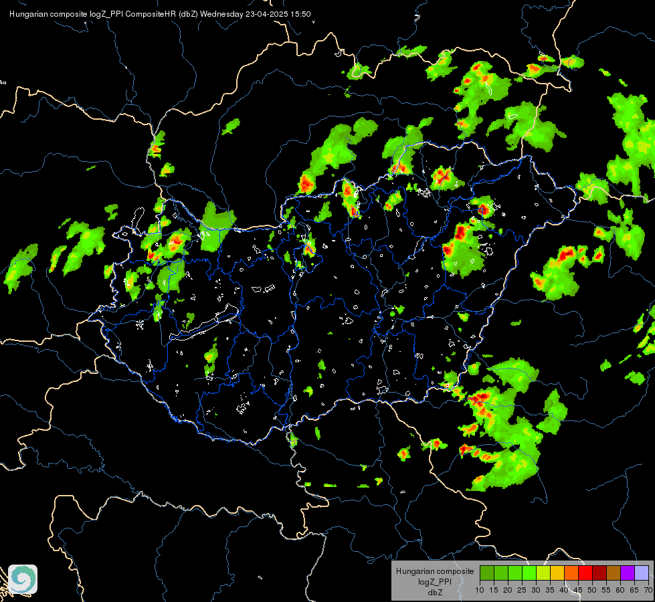
Task: Select the 60–65 dBZ purple swatch
Action: (x=628, y=573)
